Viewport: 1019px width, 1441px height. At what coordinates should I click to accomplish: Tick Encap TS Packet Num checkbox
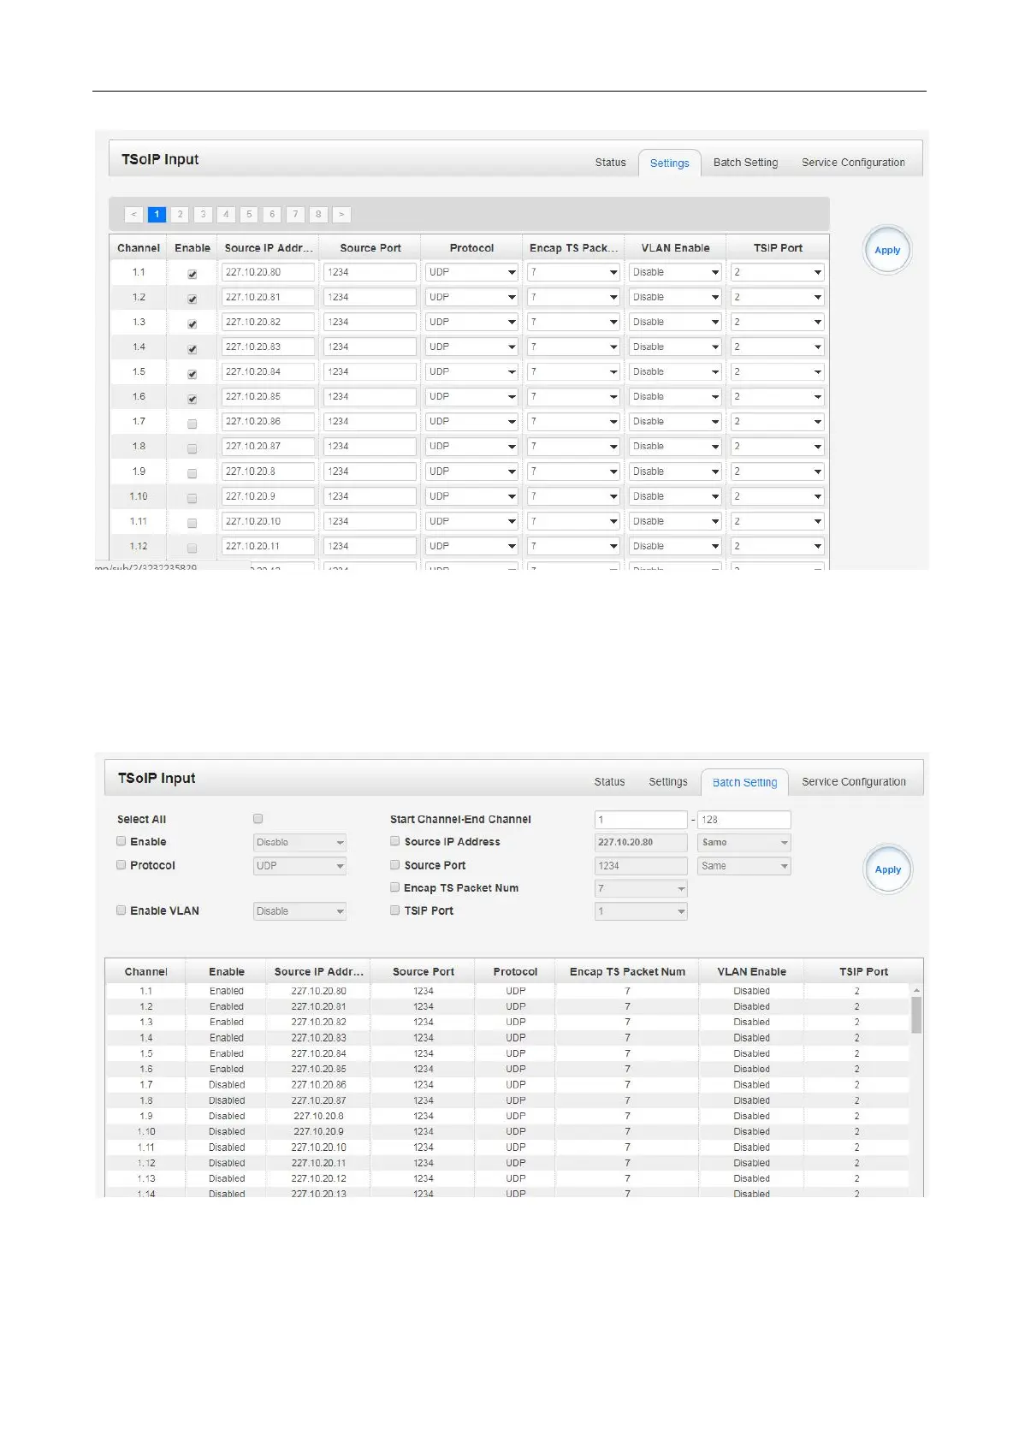[395, 887]
